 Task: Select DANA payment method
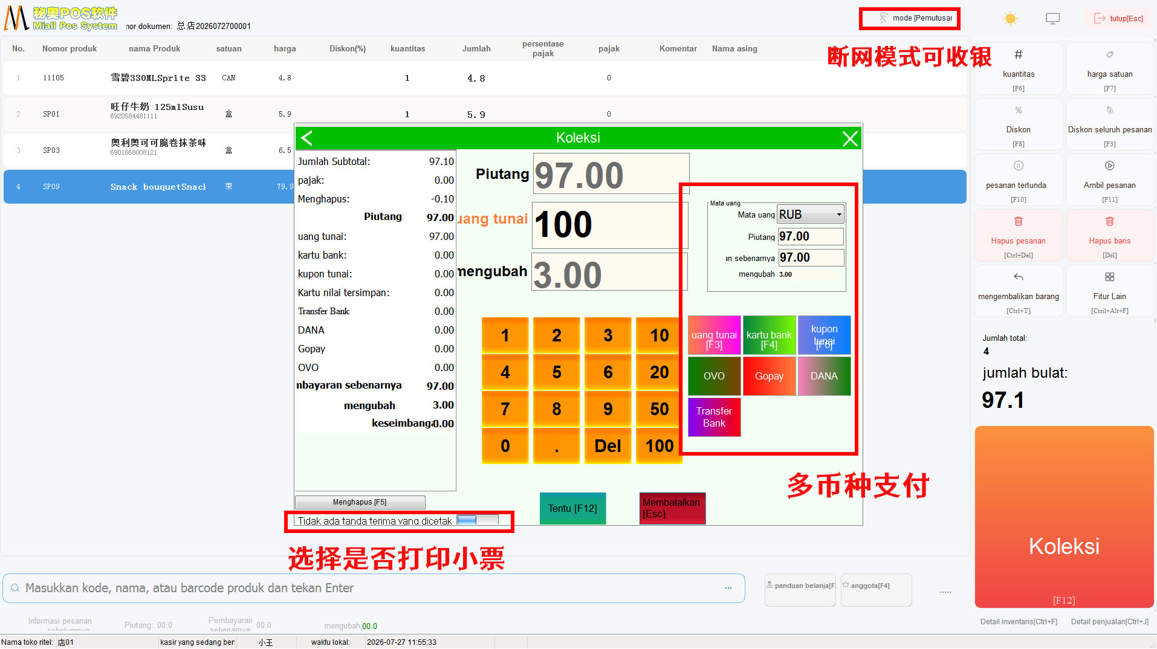pyautogui.click(x=824, y=376)
